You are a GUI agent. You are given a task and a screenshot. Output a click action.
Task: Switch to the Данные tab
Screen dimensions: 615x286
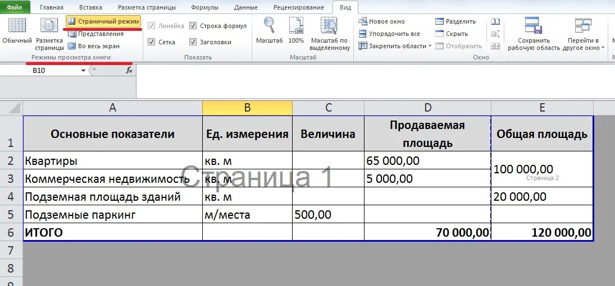coord(246,7)
